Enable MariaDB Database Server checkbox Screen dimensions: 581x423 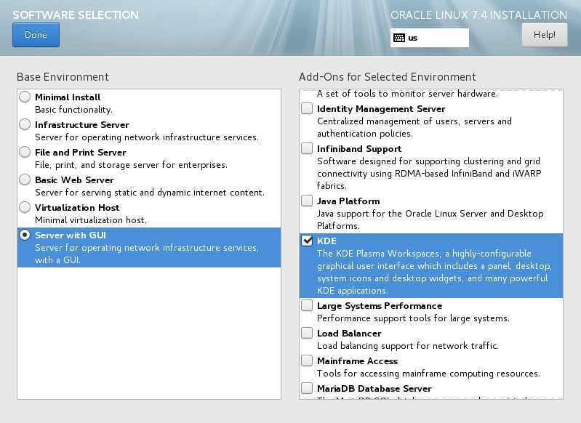(x=307, y=388)
